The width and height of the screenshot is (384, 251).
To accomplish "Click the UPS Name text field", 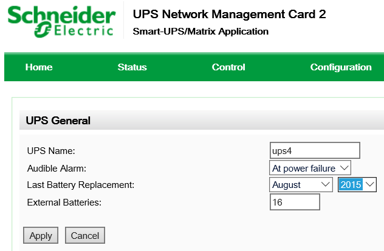I will click(315, 150).
